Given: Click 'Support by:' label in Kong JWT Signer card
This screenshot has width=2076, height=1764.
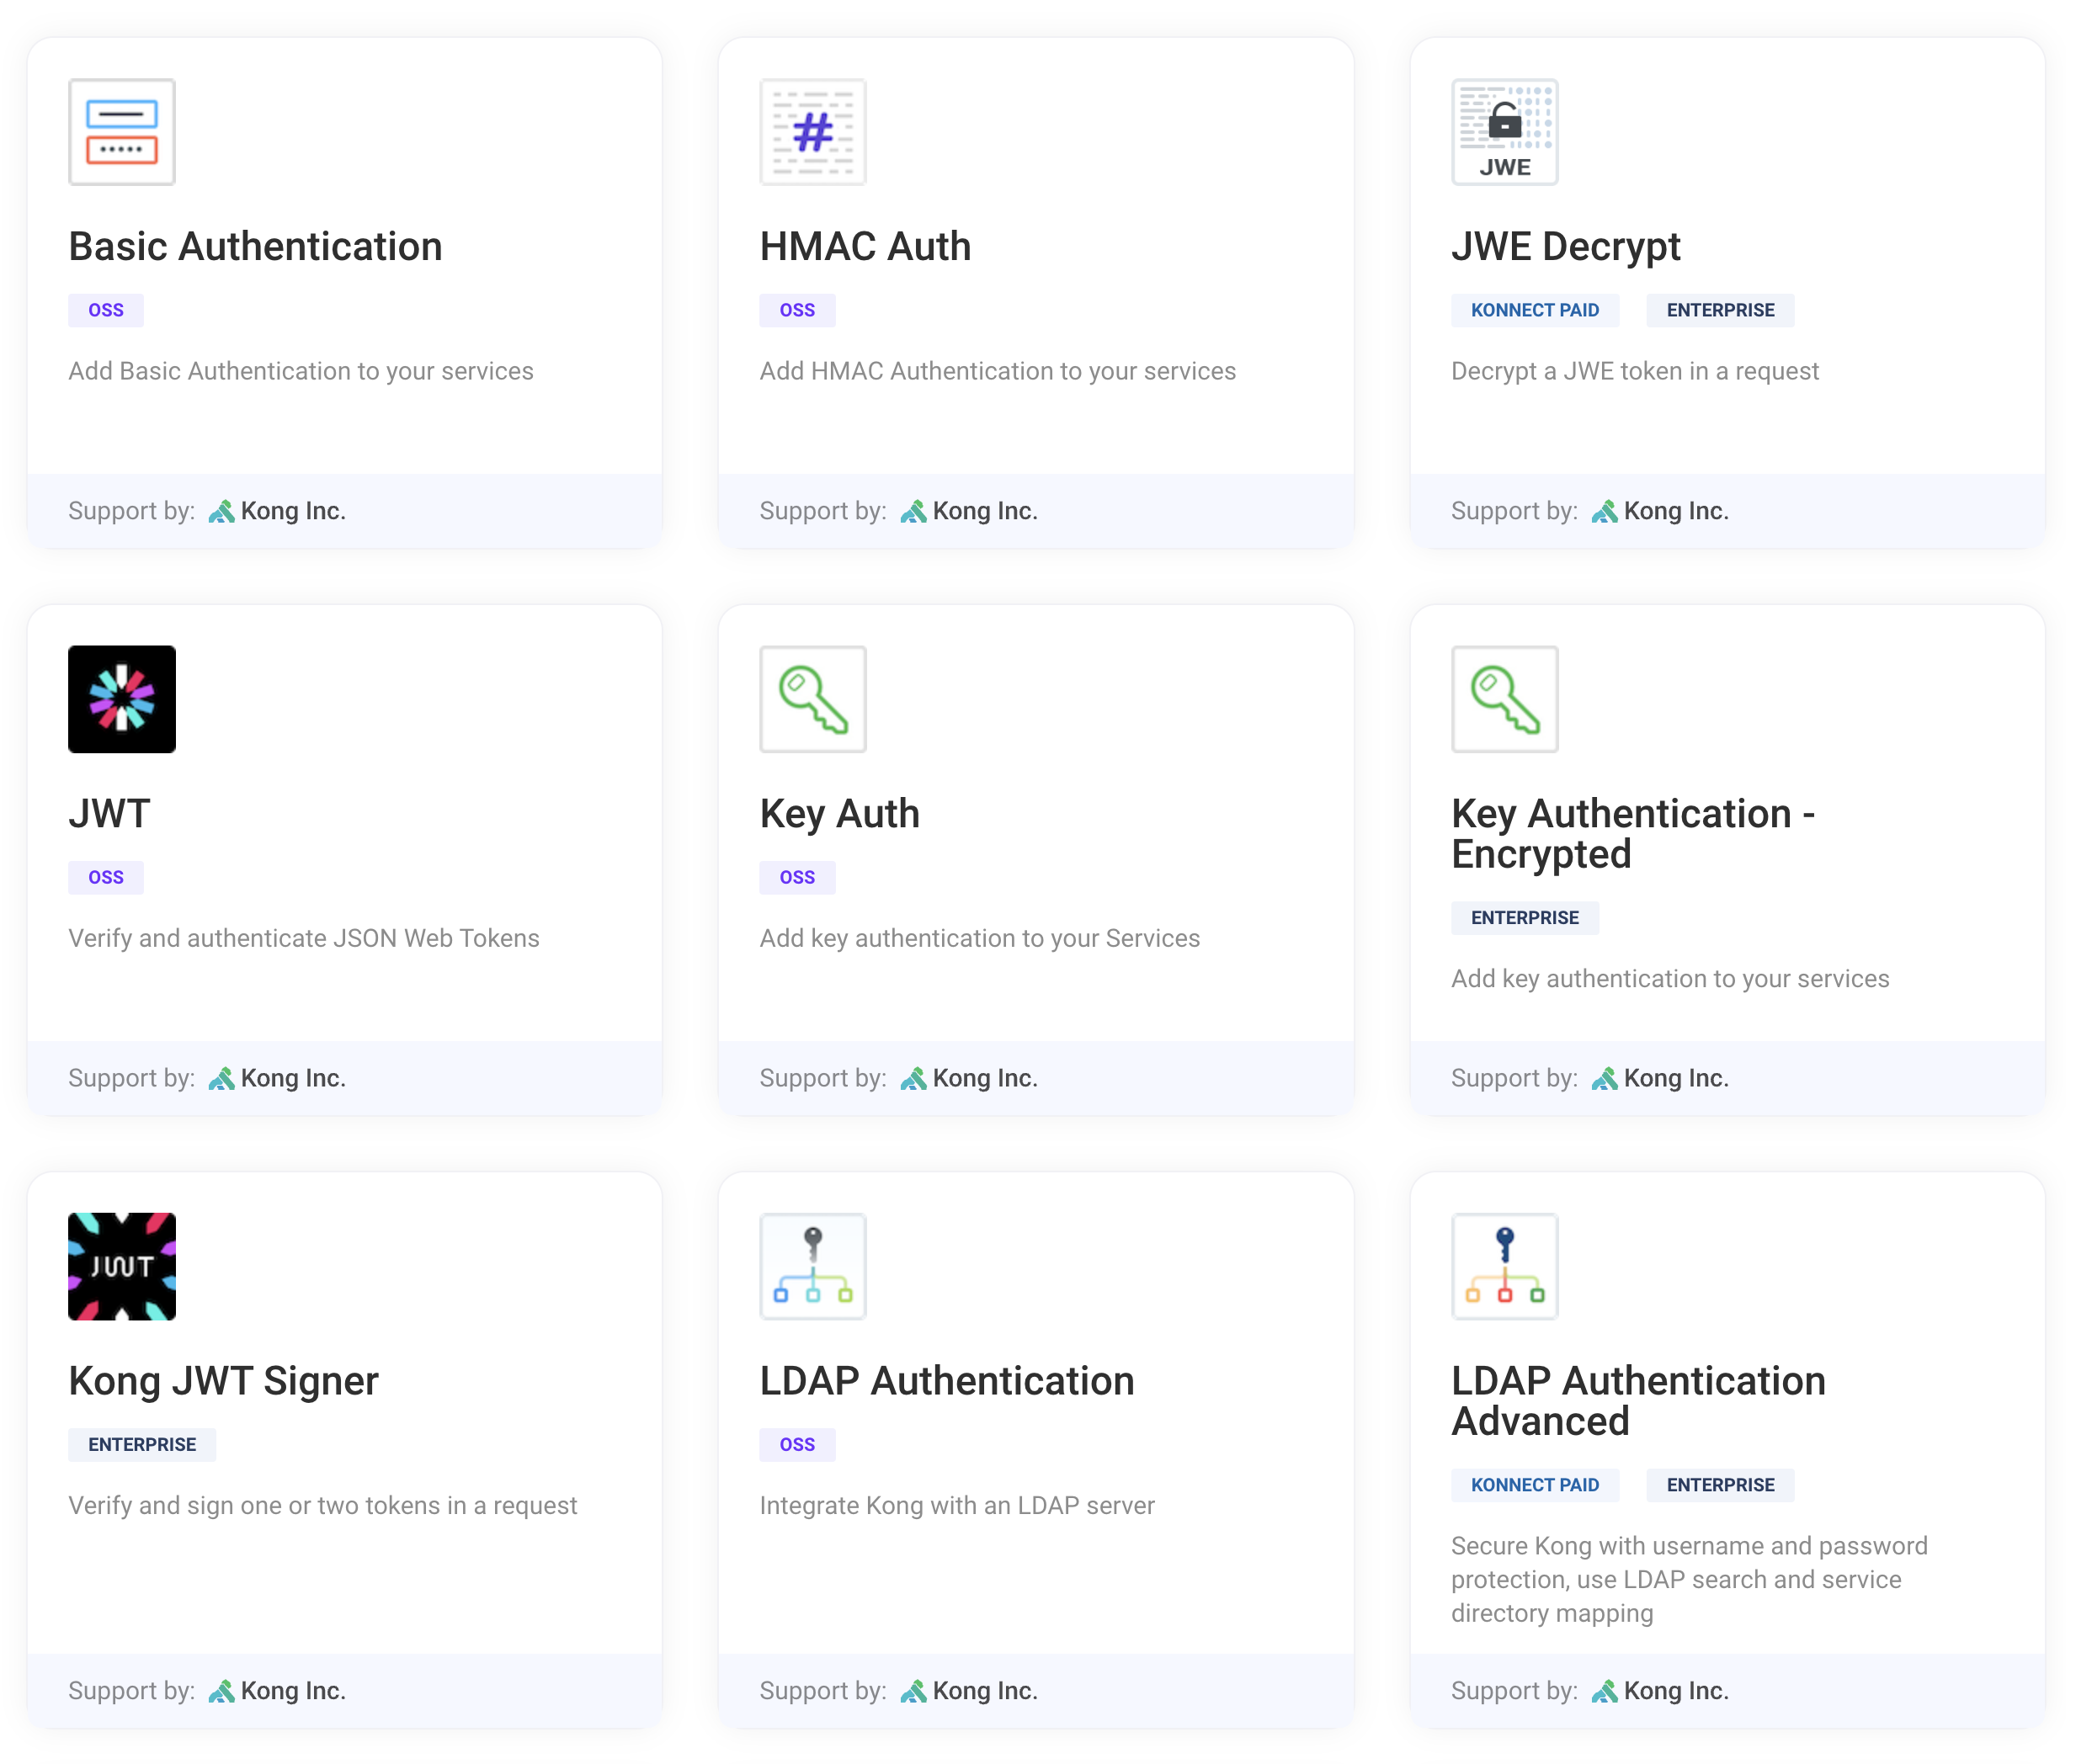Looking at the screenshot, I should (x=131, y=1691).
